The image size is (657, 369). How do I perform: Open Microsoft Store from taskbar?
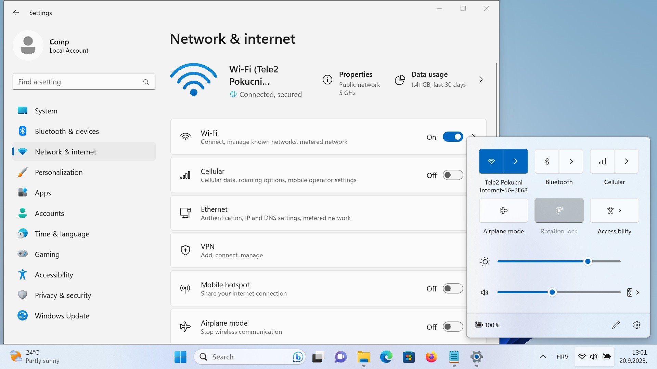[409, 357]
